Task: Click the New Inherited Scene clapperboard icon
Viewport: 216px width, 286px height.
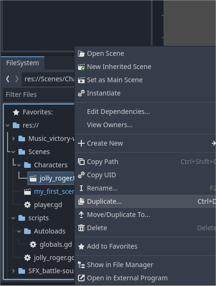Action: [81, 67]
